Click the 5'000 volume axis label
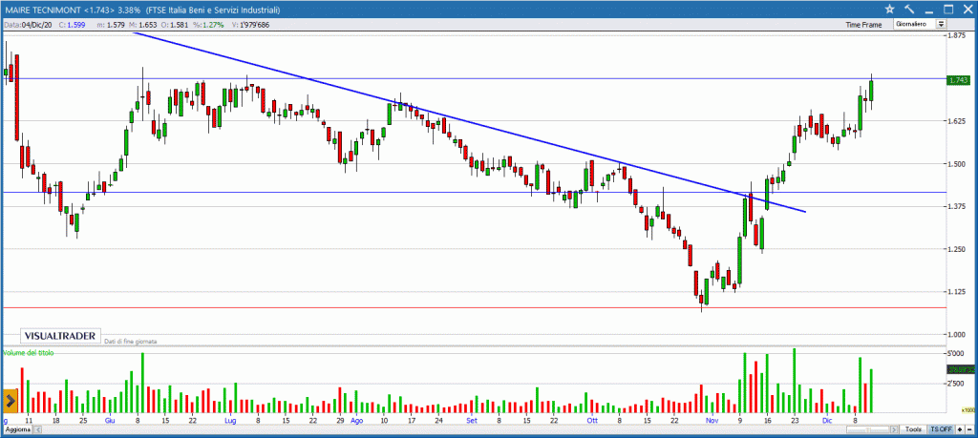 [x=957, y=353]
